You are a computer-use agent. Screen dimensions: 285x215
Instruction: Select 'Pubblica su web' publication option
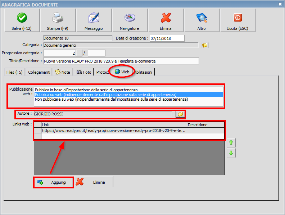tap(128, 95)
